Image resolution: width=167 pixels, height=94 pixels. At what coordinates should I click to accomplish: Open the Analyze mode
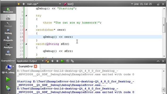click(x=8, y=46)
